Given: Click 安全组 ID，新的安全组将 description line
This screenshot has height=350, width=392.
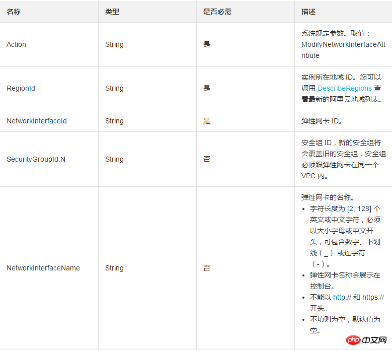Looking at the screenshot, I should point(341,143).
